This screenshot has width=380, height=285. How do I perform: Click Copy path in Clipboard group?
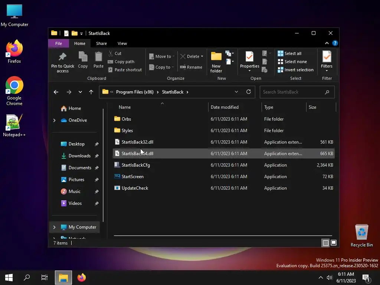121,62
